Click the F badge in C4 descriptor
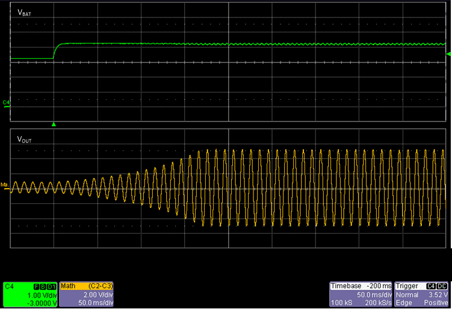 [x=37, y=287]
